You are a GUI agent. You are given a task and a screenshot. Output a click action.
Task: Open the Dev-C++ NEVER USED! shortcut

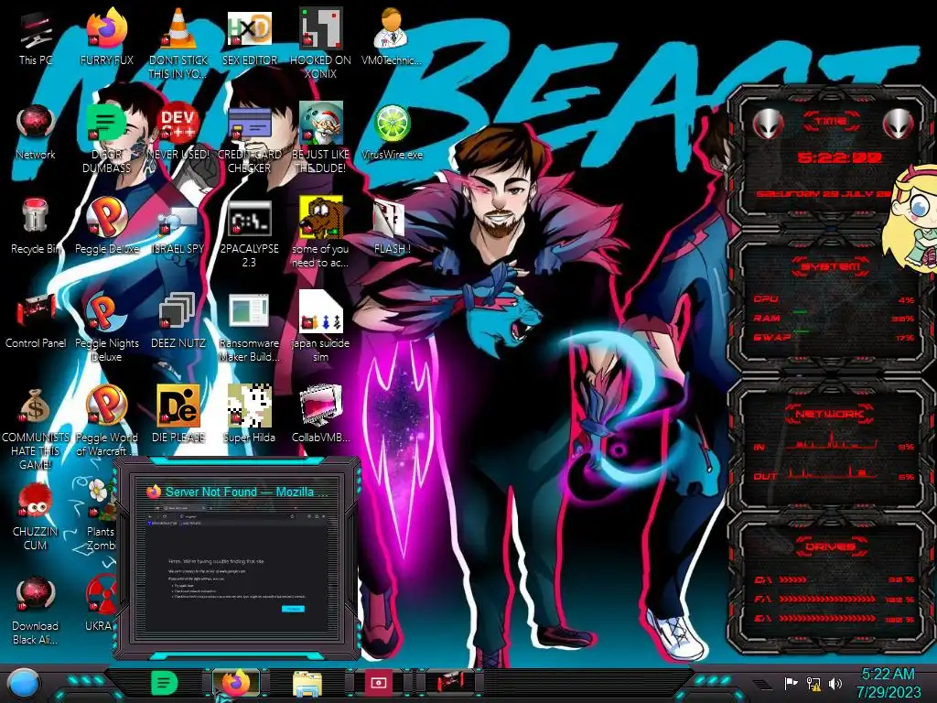(178, 132)
